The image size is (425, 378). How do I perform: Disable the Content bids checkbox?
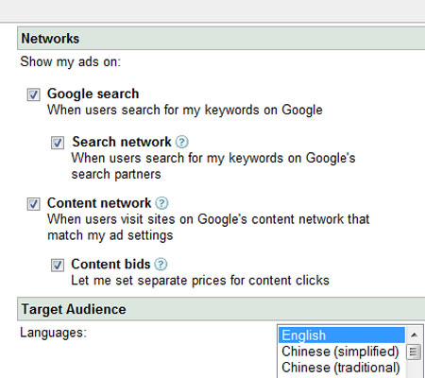(x=58, y=265)
